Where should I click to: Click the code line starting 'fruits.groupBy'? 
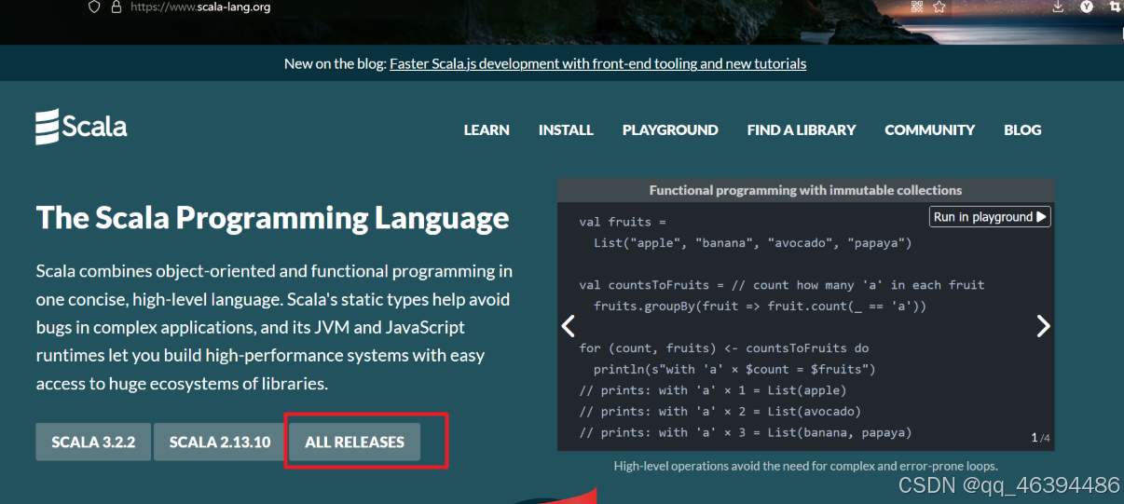pos(760,306)
